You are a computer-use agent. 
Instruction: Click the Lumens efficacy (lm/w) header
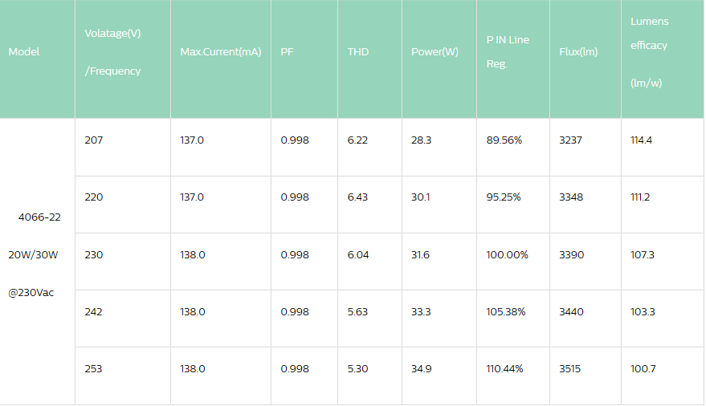[x=649, y=52]
